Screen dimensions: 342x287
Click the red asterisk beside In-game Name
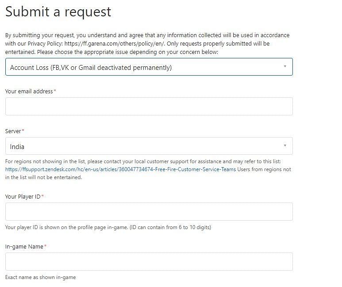[x=45, y=246]
